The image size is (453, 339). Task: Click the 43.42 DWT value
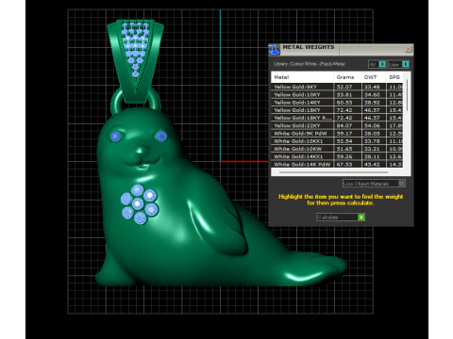coord(372,164)
